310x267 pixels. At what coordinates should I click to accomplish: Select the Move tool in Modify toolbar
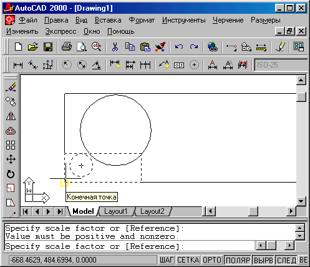pos(11,159)
